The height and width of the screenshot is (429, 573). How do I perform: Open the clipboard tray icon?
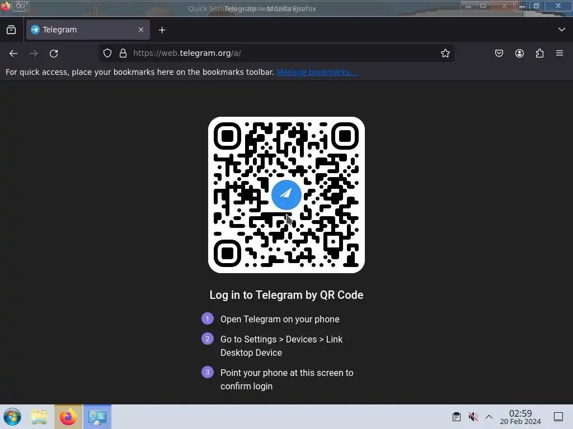click(x=457, y=417)
